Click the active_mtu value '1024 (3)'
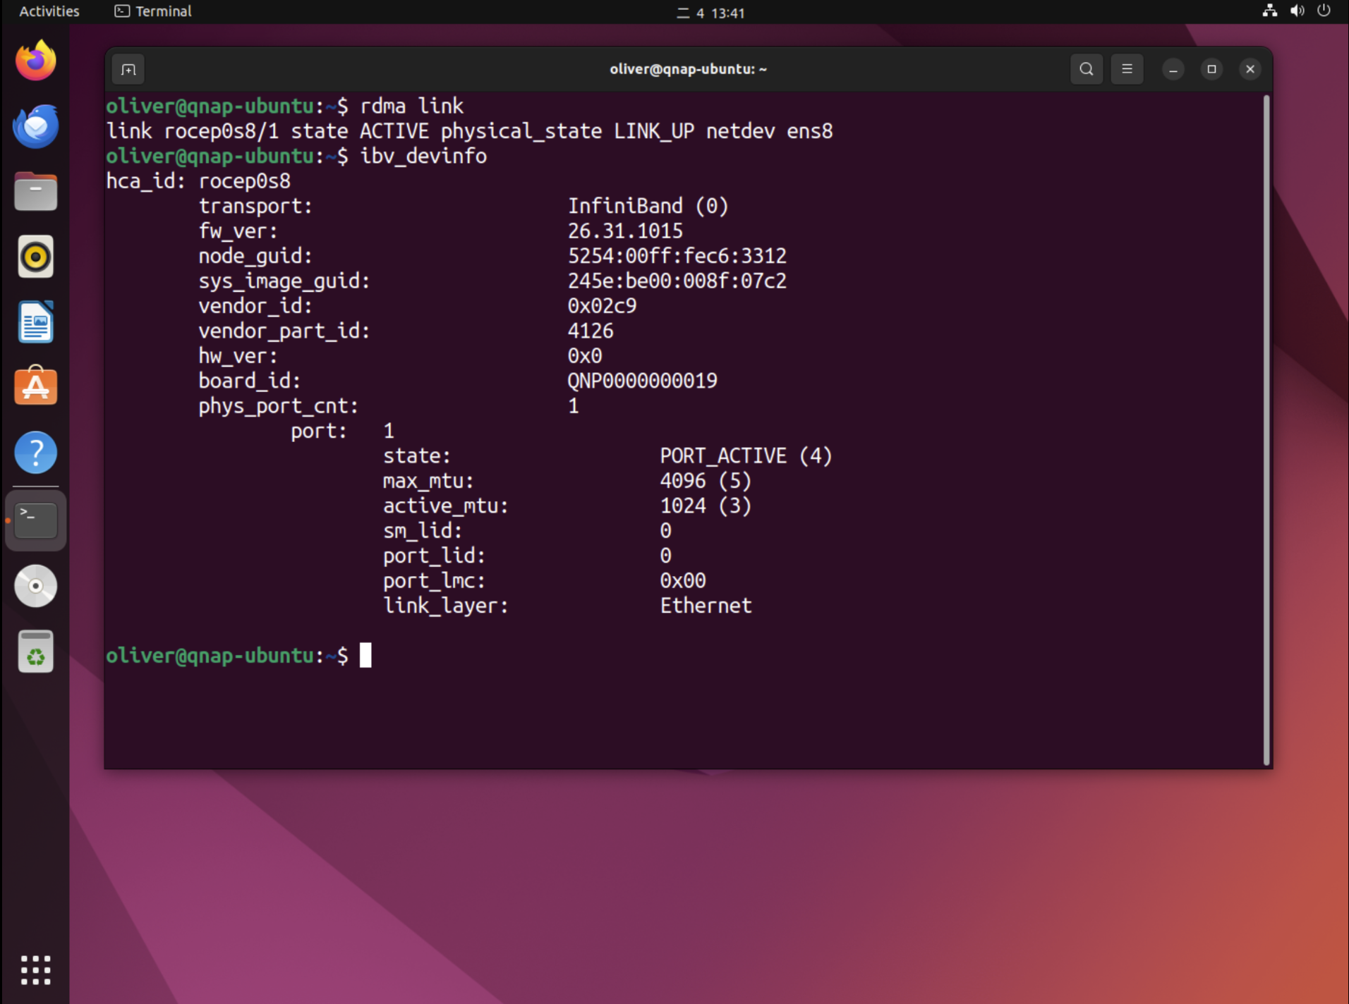 tap(706, 506)
